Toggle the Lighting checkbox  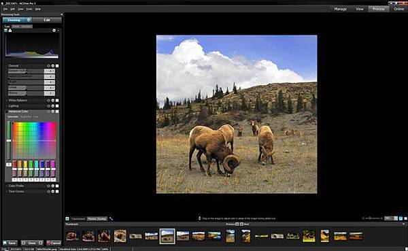pos(57,106)
